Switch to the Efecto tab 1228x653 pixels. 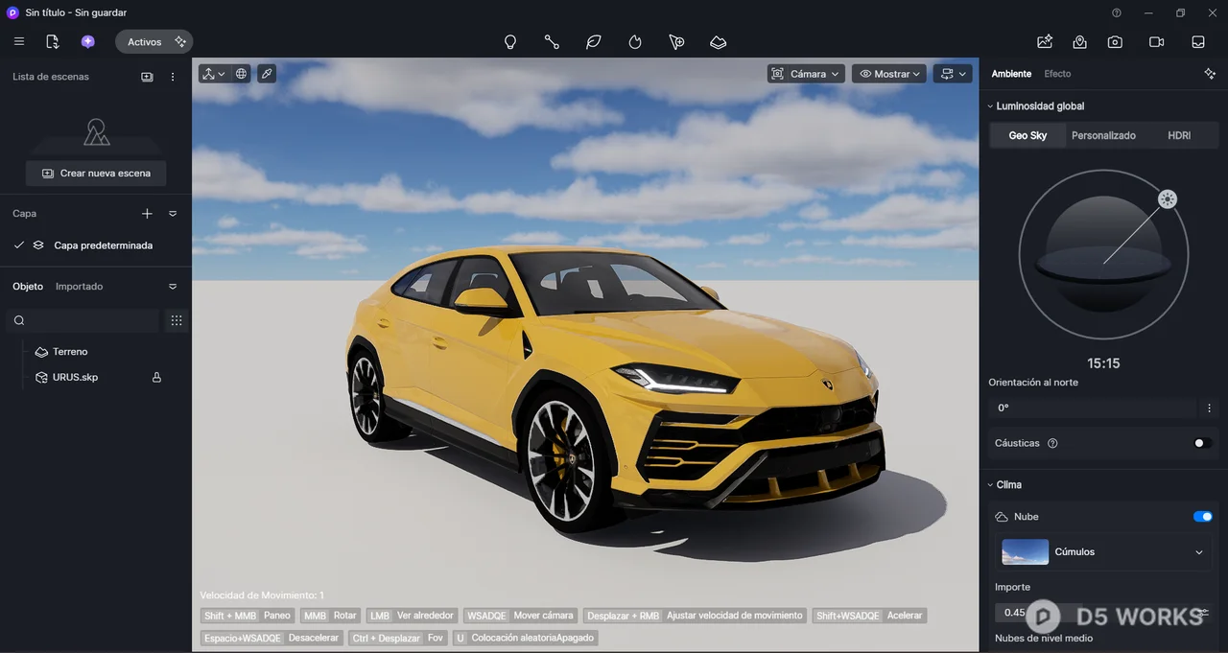click(x=1057, y=74)
